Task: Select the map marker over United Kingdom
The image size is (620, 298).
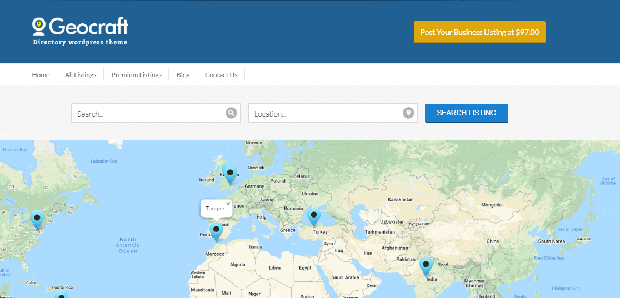Action: (x=230, y=175)
